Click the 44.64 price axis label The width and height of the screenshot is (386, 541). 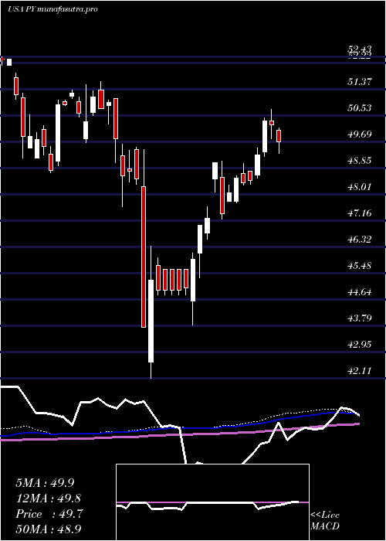pos(360,292)
